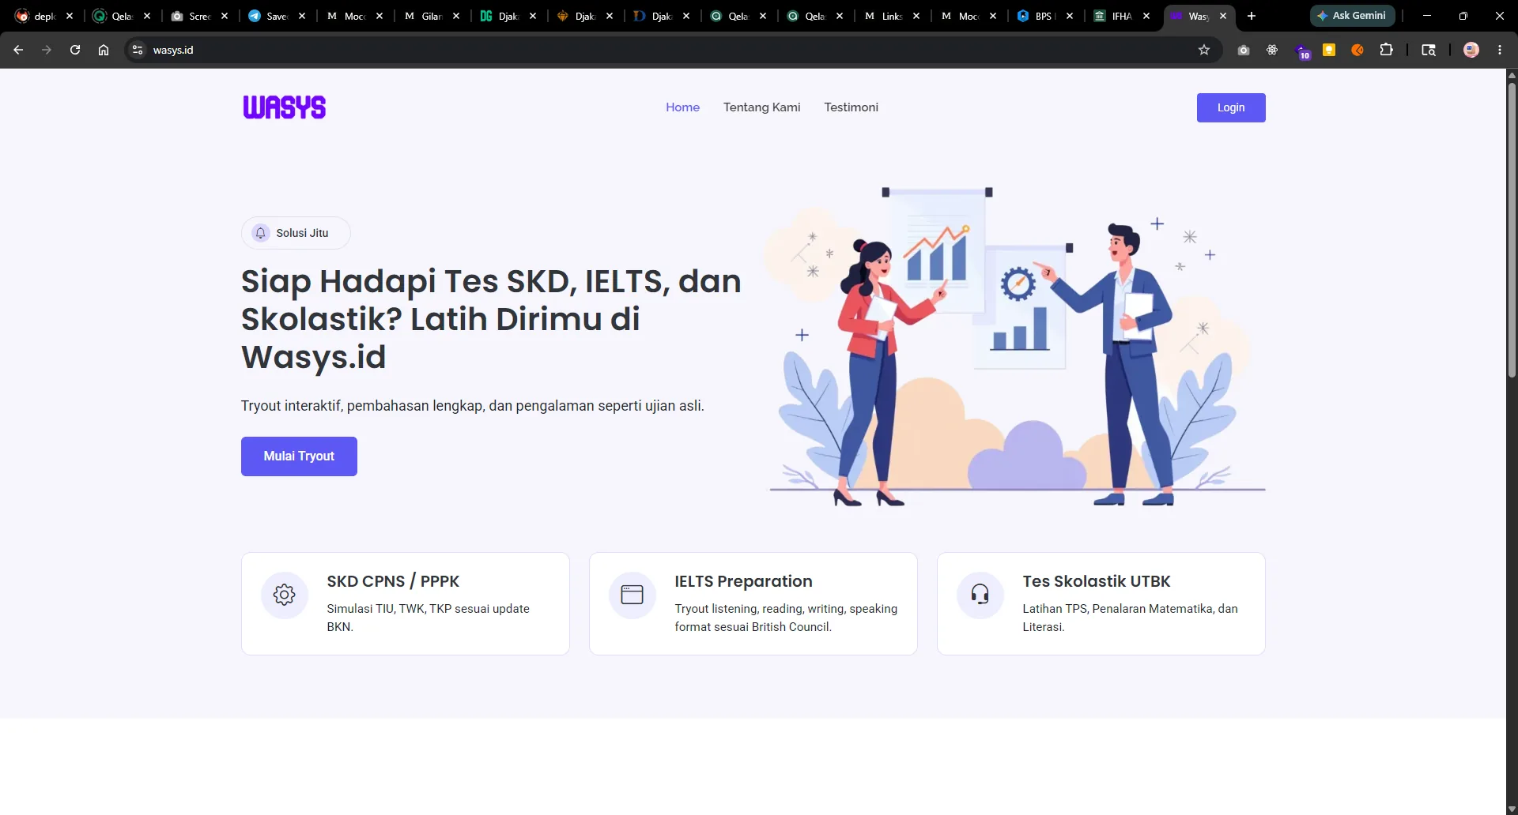Screen dimensions: 1518x815
Task: Click the Tryout interaktif subtitle text
Action: [x=472, y=406]
